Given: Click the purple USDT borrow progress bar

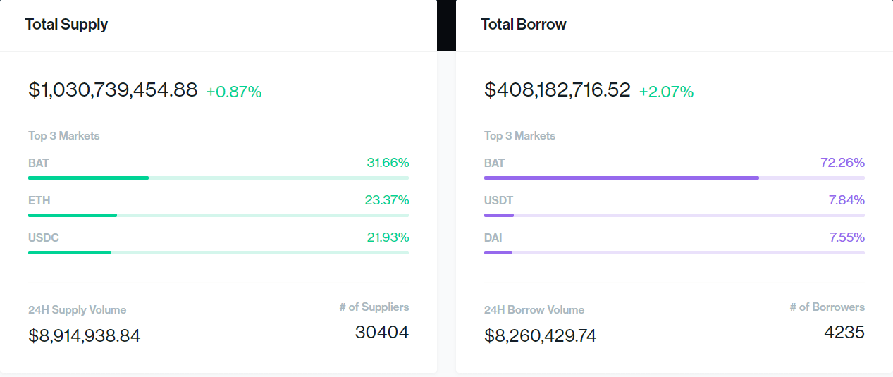Looking at the screenshot, I should coord(499,215).
